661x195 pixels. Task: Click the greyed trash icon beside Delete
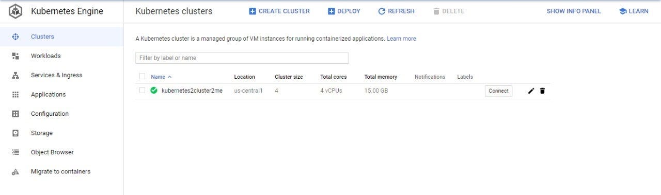436,11
